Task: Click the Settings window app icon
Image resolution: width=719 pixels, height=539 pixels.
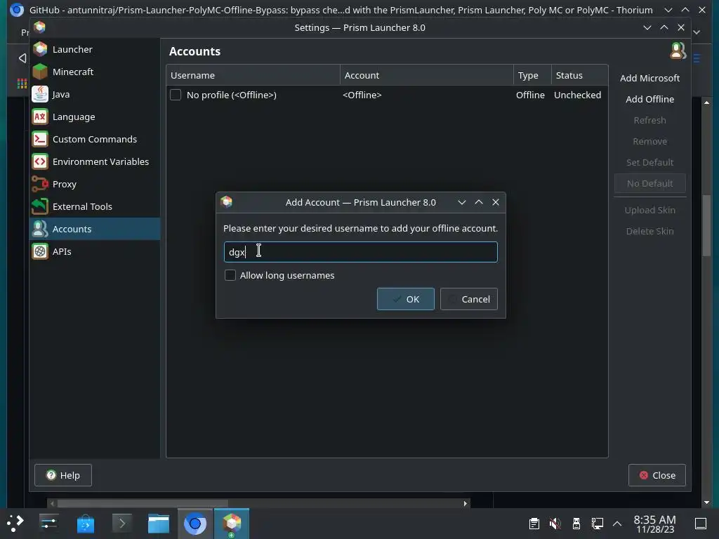Action: coord(40,27)
